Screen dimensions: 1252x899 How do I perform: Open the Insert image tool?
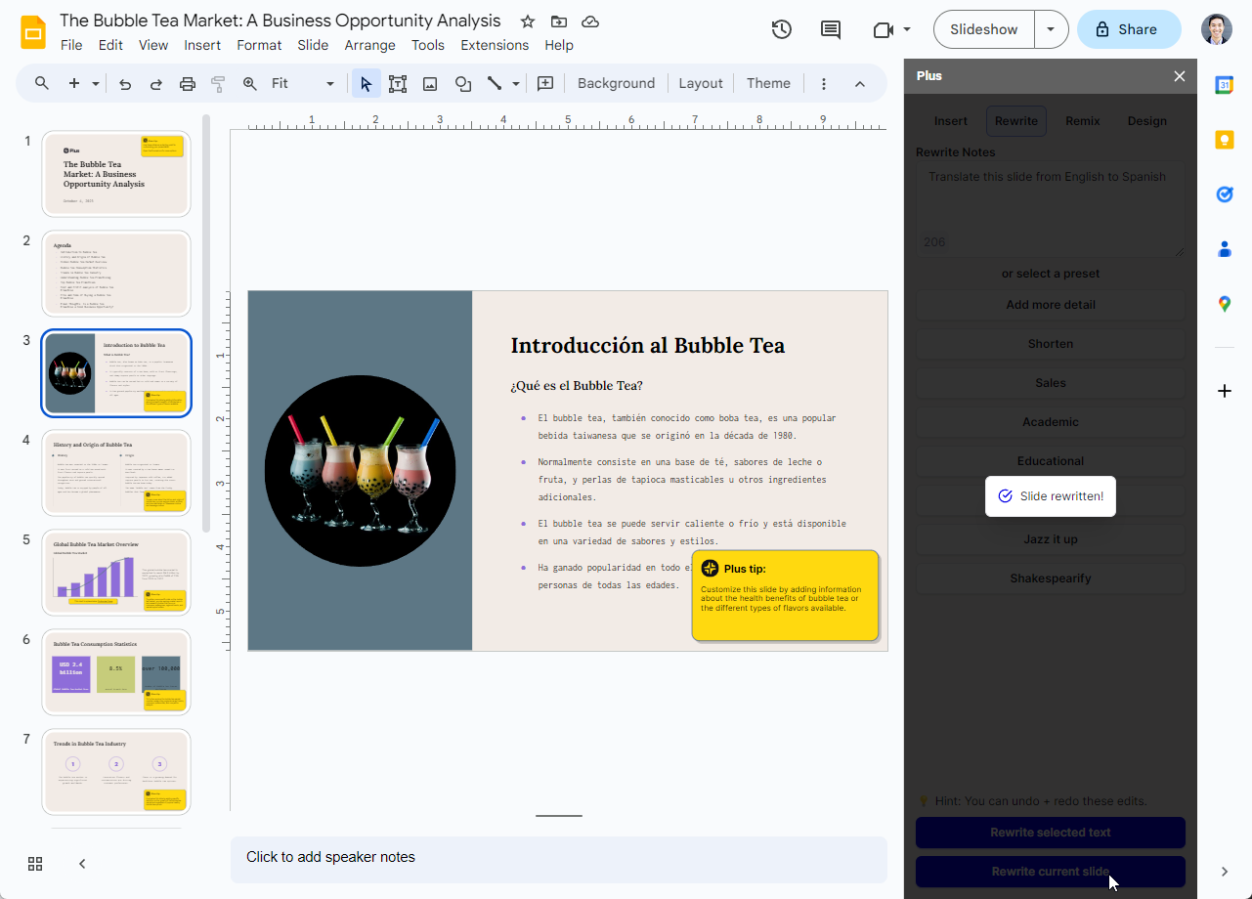(430, 83)
